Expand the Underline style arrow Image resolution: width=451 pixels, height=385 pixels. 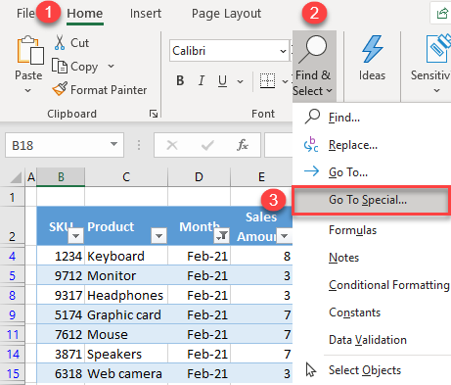[240, 81]
